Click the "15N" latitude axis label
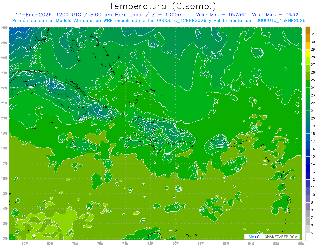The width and height of the screenshot is (320, 247). tap(4, 193)
